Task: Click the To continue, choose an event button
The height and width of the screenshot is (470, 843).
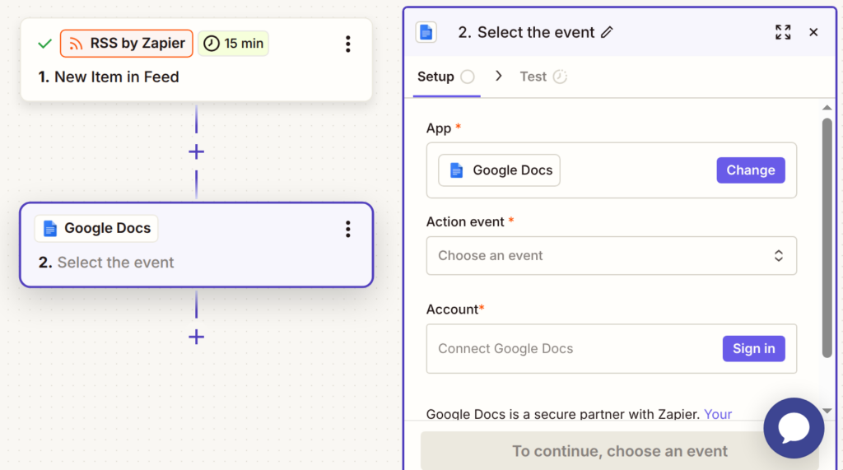Action: click(x=619, y=450)
